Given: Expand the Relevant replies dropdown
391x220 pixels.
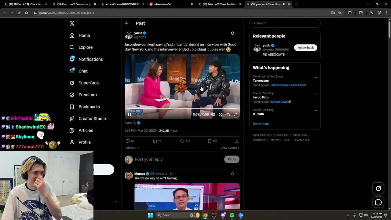Looking at the screenshot, I should [x=132, y=148].
